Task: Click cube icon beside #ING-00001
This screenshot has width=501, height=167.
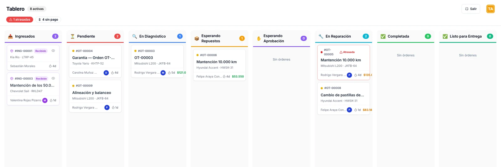Action: [12, 51]
